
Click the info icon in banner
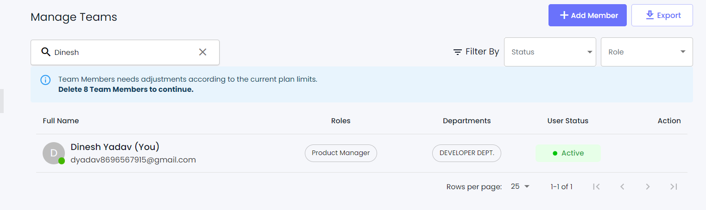pyautogui.click(x=45, y=80)
